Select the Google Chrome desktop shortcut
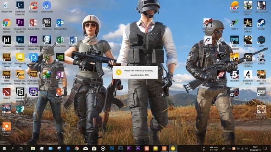This screenshot has width=271, height=152. click(x=7, y=22)
